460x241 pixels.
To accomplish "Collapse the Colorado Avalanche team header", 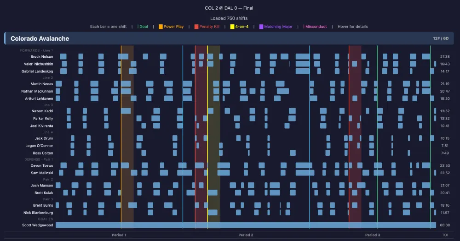I will (40, 38).
